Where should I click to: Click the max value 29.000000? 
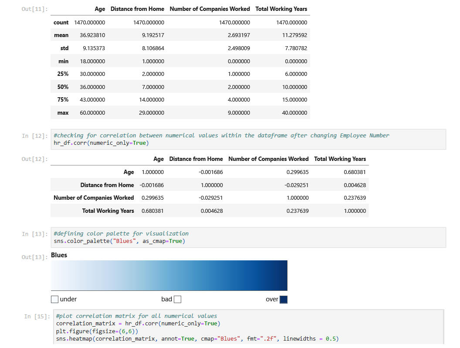pos(152,113)
